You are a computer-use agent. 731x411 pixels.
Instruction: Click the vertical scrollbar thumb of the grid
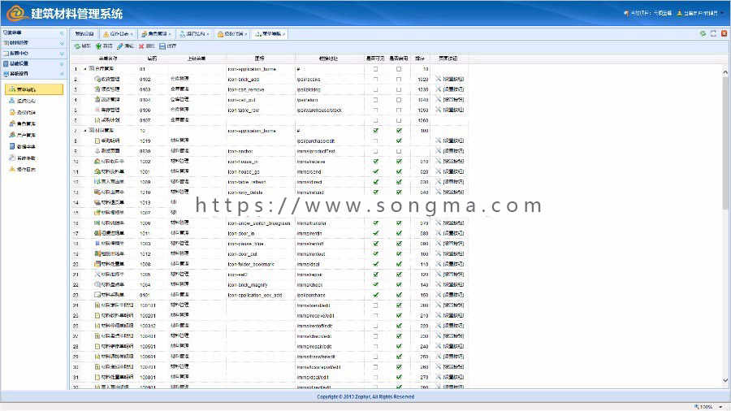point(725,142)
